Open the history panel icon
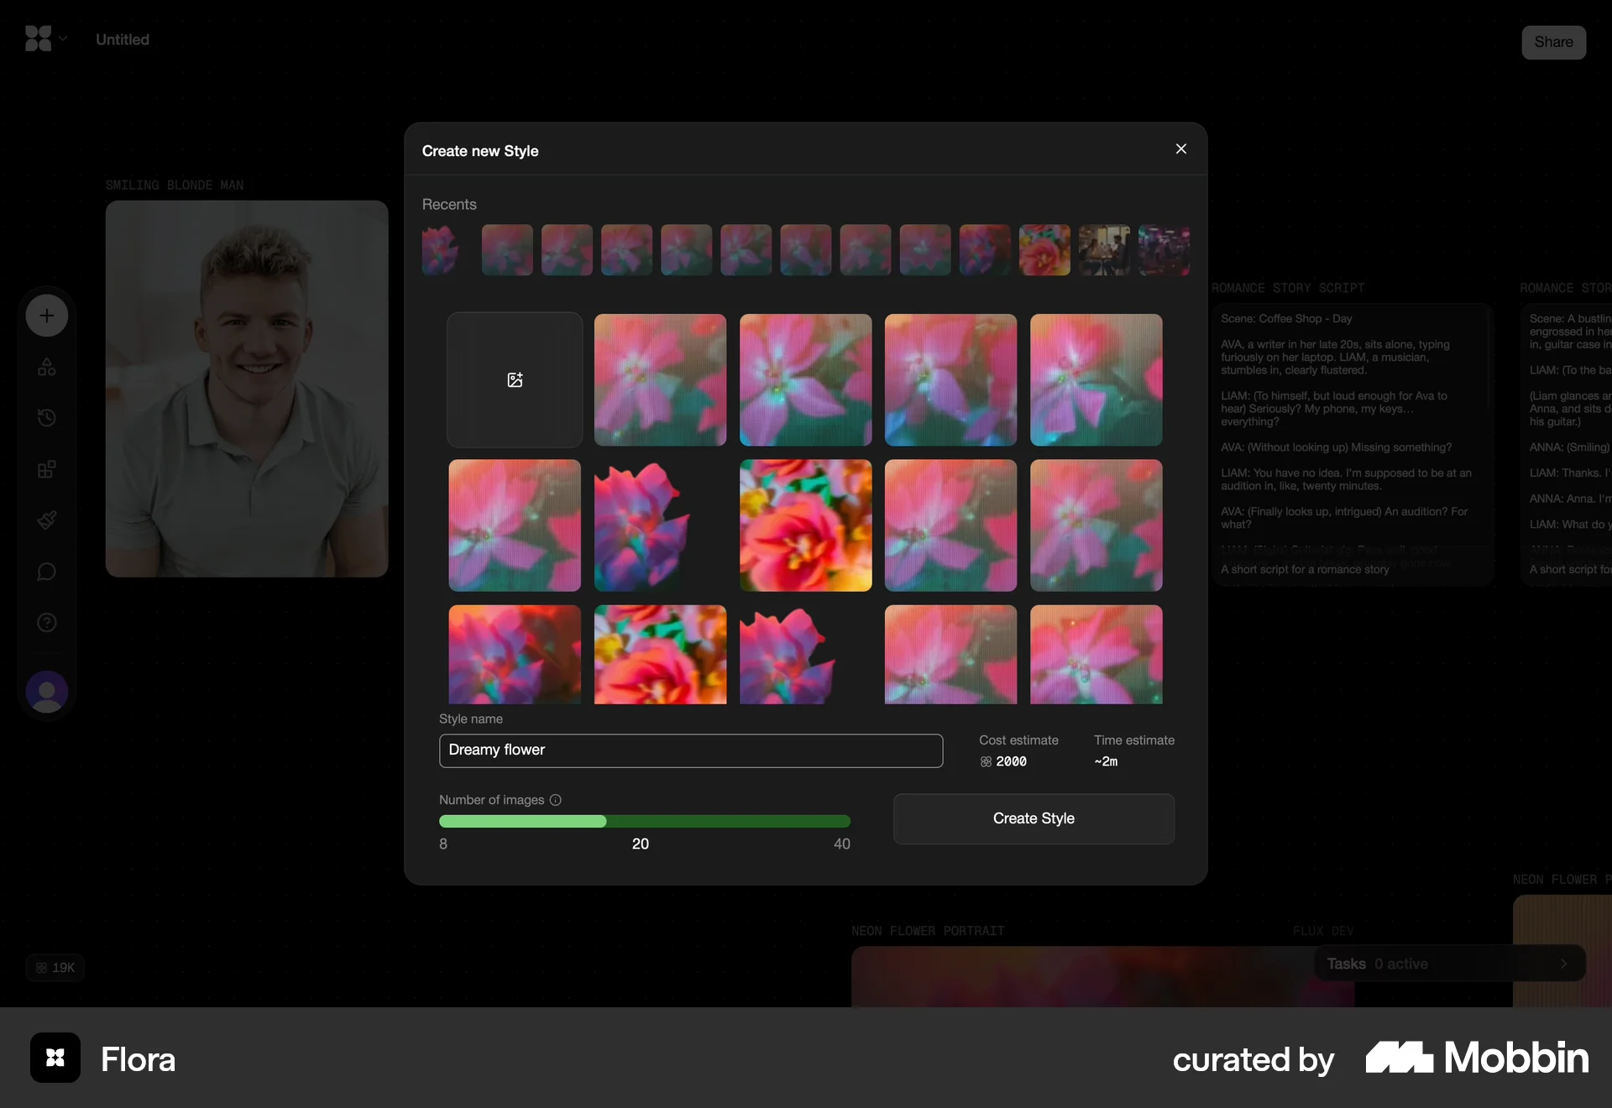1612x1108 pixels. [x=45, y=418]
